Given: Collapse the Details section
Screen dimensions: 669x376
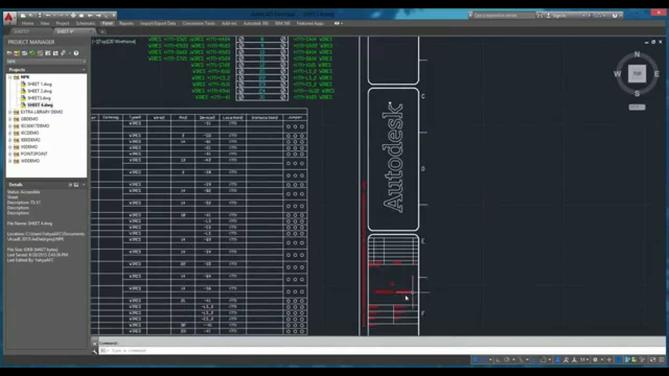Looking at the screenshot, I should point(84,184).
